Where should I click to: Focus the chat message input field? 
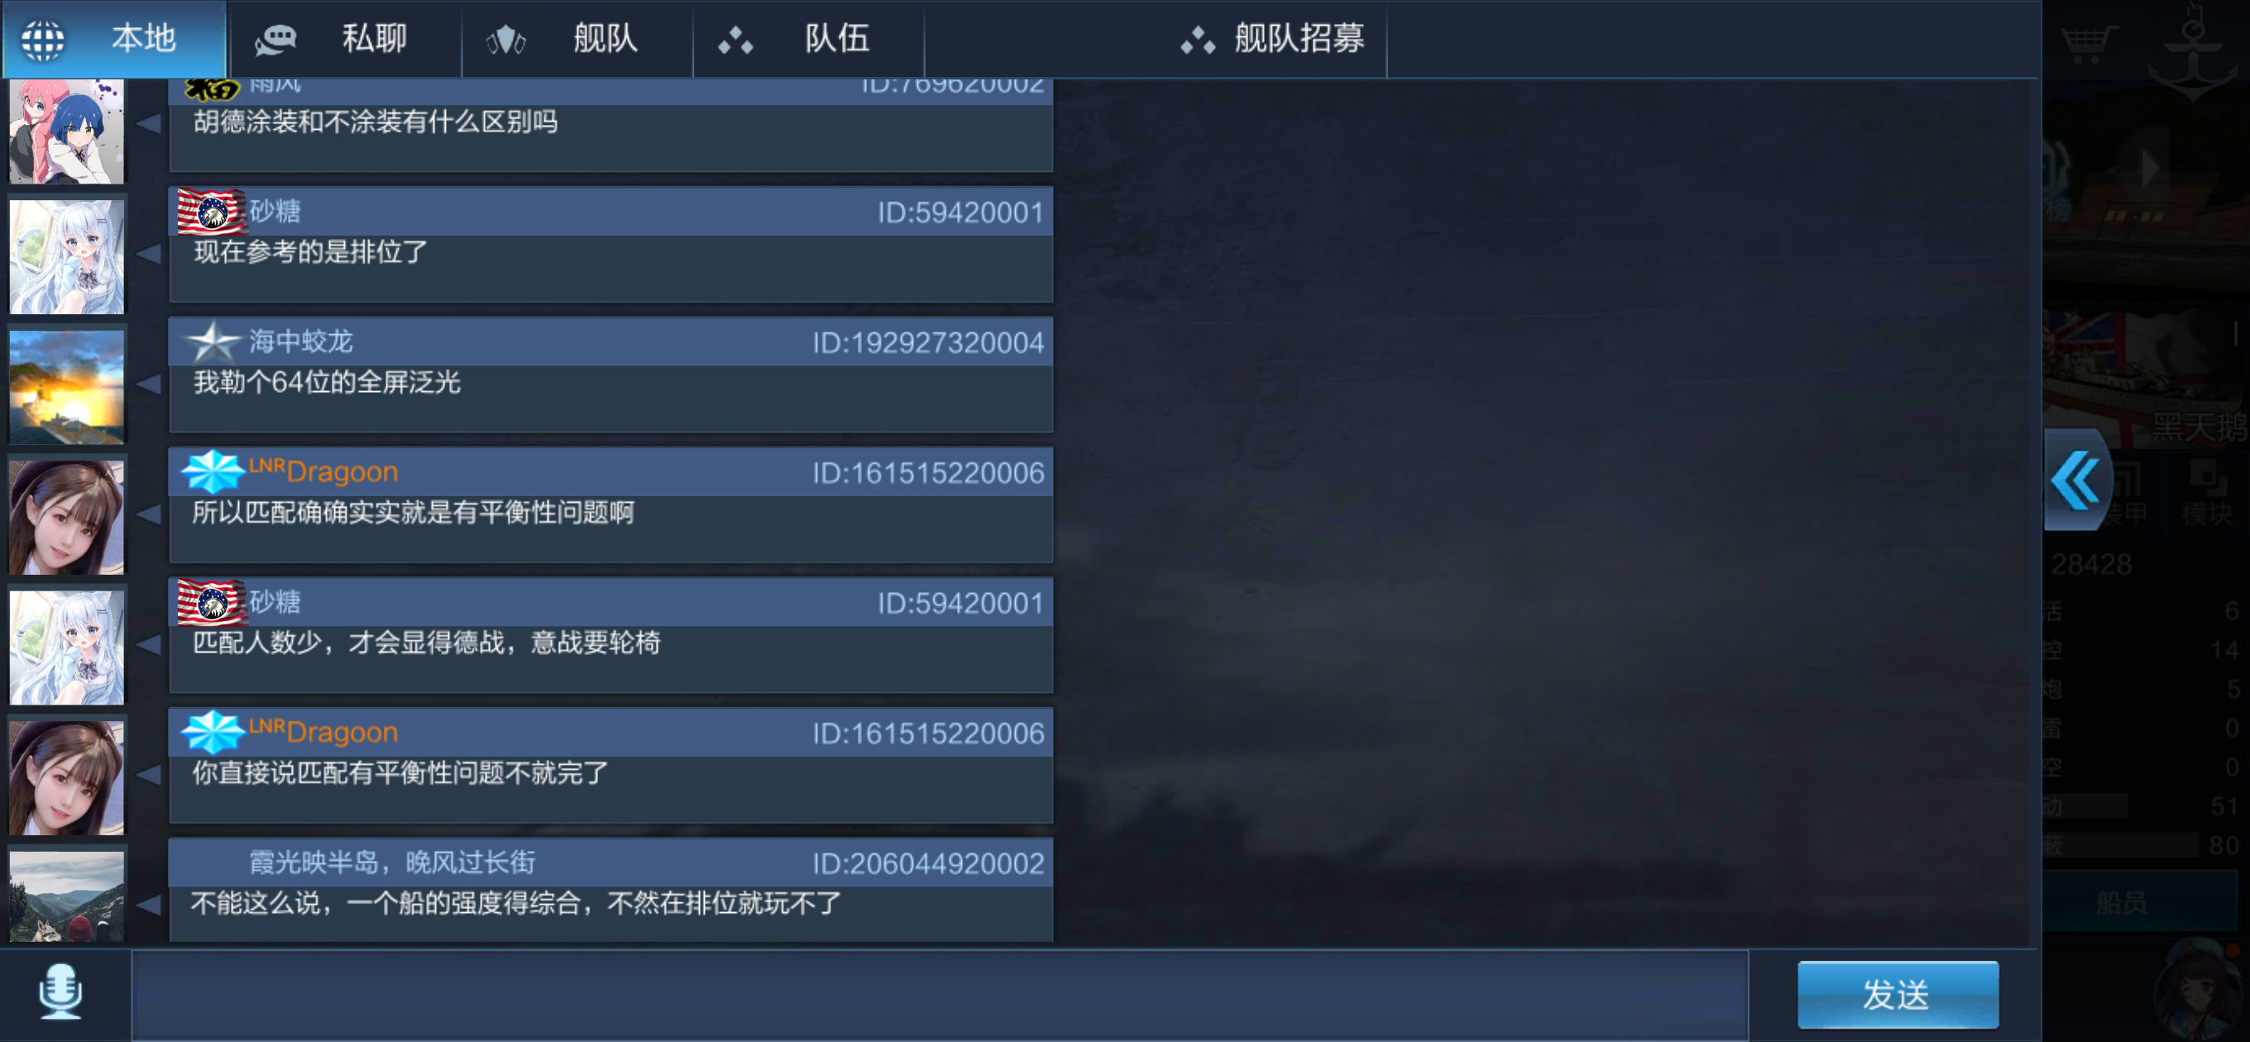coord(940,995)
